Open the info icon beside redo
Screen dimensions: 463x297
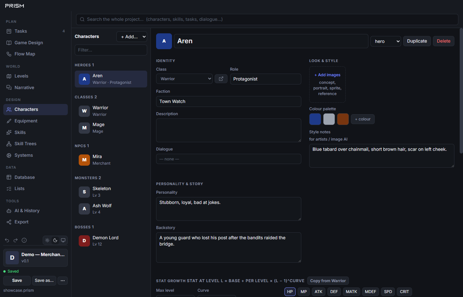24,240
